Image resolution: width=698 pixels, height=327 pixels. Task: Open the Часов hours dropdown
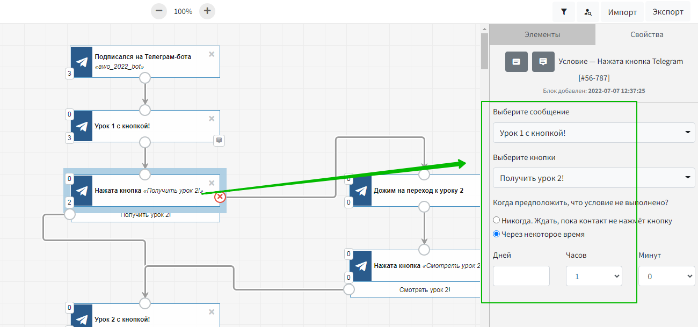coord(594,277)
